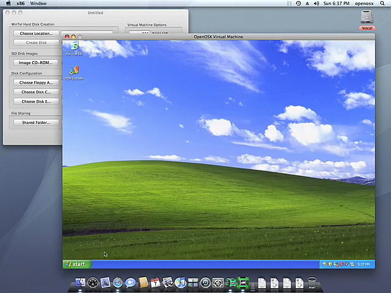391x293 pixels.
Task: Open the Trash in the dock
Action: click(x=312, y=283)
